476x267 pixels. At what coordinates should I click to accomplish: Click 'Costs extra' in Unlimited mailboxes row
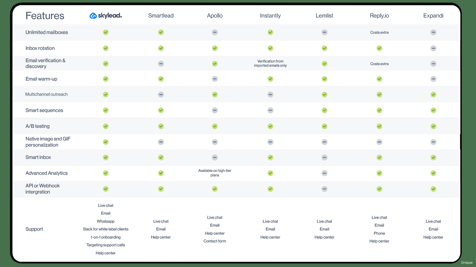(x=379, y=32)
